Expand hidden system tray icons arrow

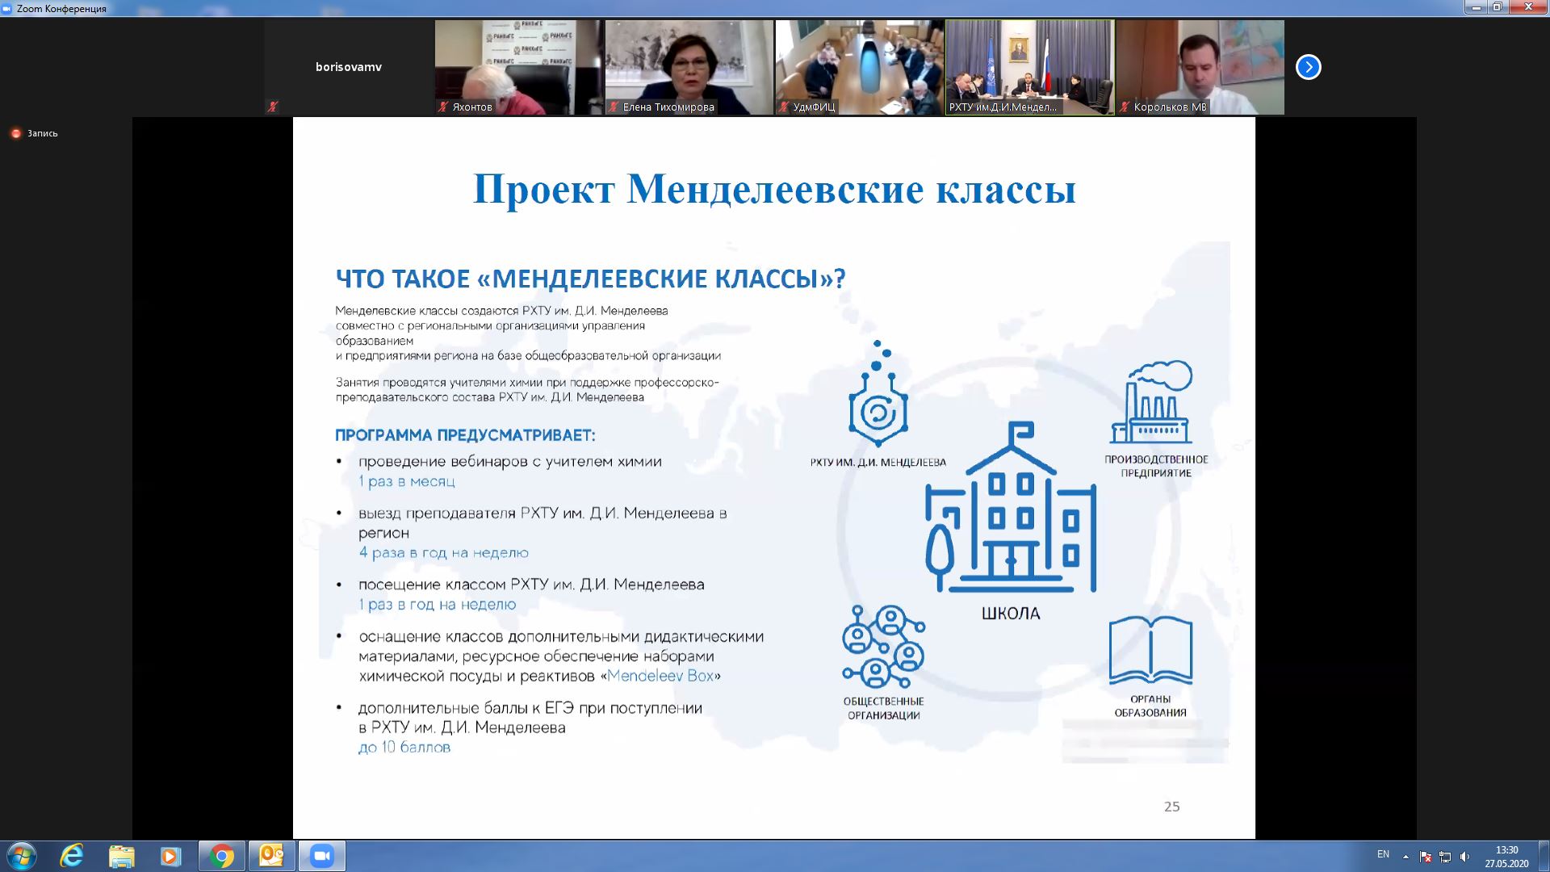tap(1405, 857)
